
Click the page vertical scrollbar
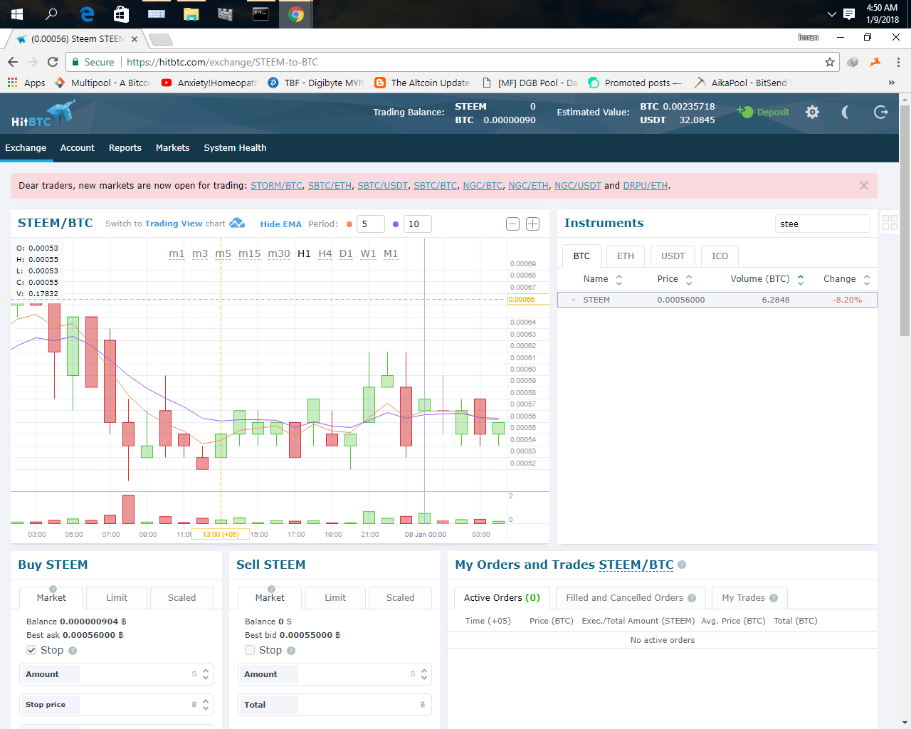pyautogui.click(x=905, y=221)
